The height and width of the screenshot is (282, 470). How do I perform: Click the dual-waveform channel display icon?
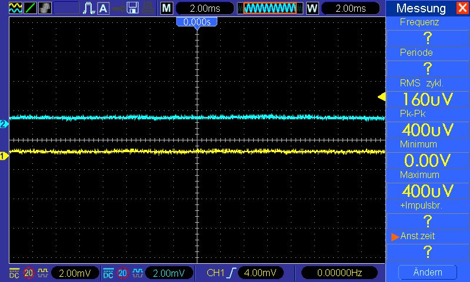click(x=16, y=8)
